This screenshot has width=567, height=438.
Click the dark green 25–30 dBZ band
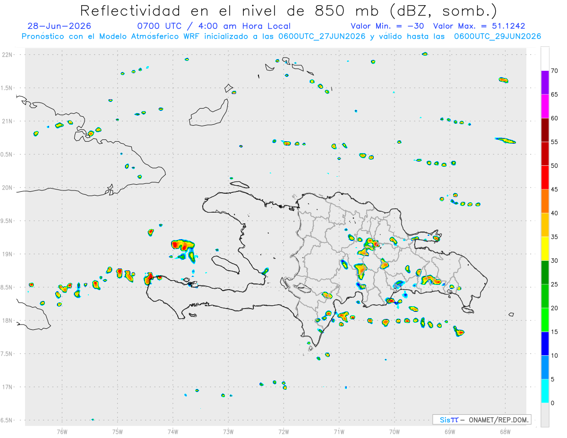(x=545, y=273)
